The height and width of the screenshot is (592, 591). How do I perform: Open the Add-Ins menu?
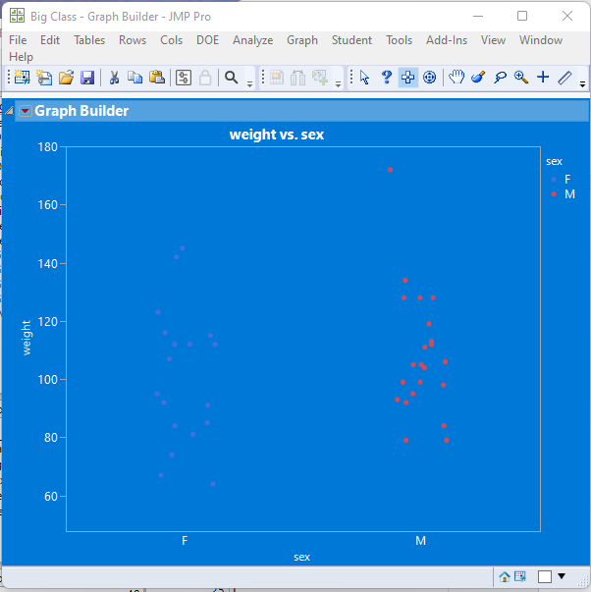pos(447,40)
